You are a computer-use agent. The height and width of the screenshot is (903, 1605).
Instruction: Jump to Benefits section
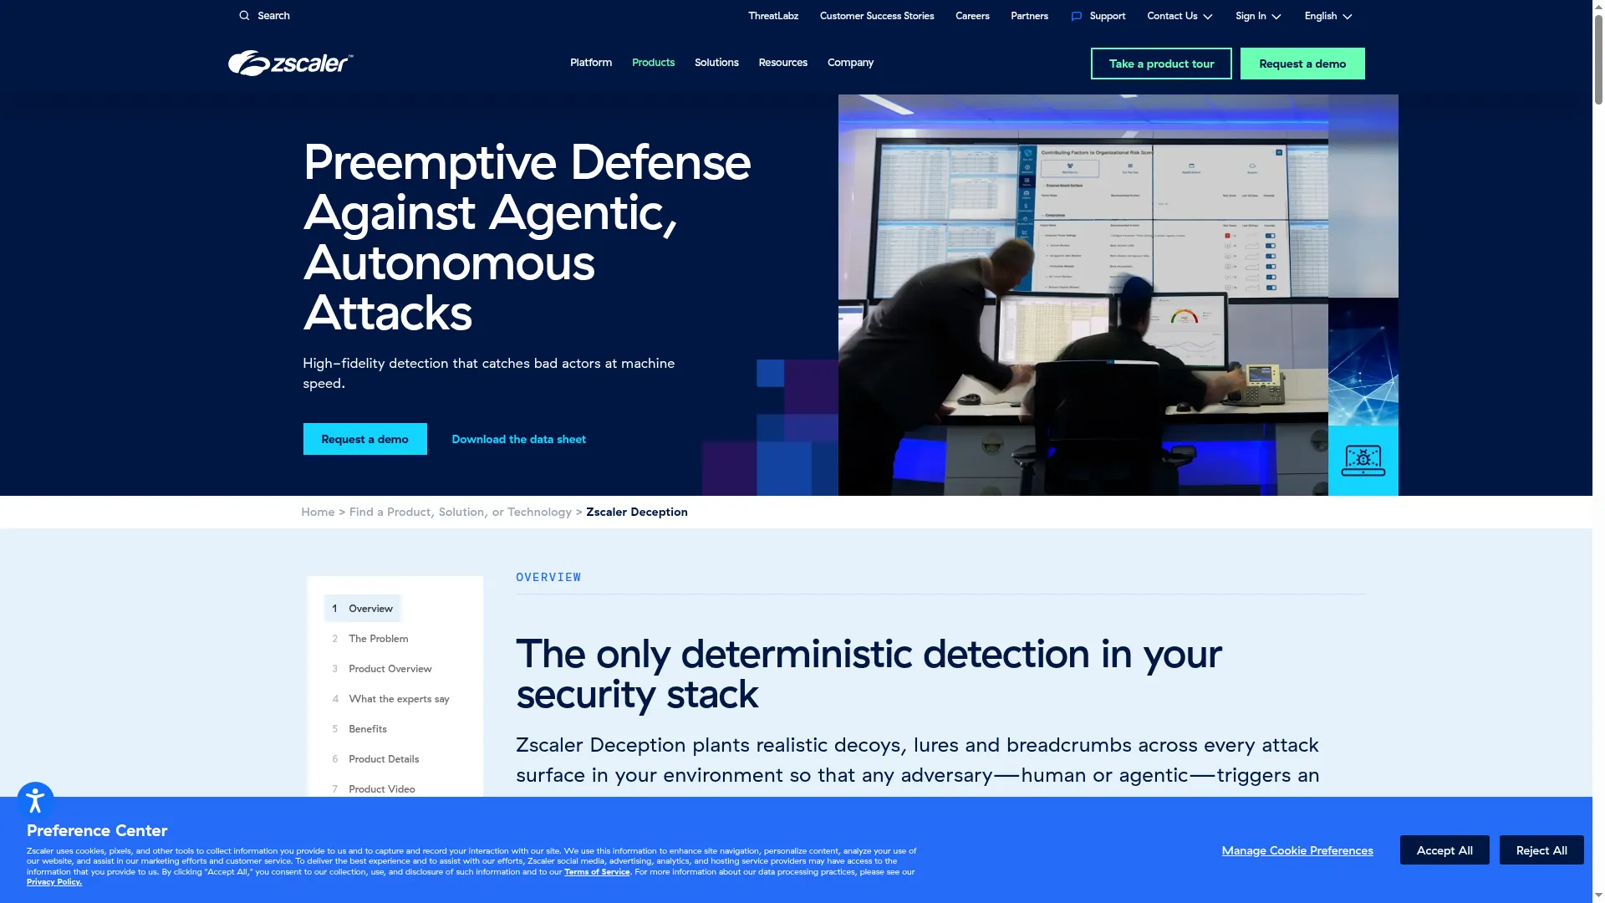click(367, 729)
